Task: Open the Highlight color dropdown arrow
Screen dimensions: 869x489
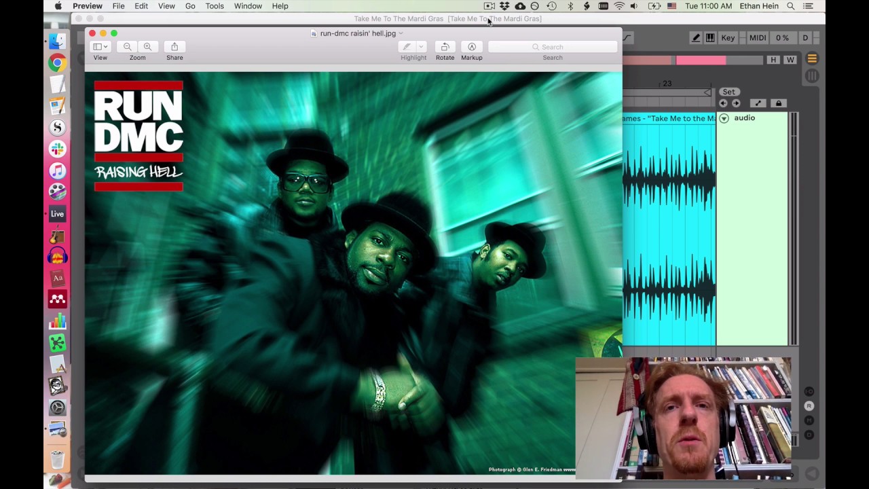Action: tap(421, 46)
